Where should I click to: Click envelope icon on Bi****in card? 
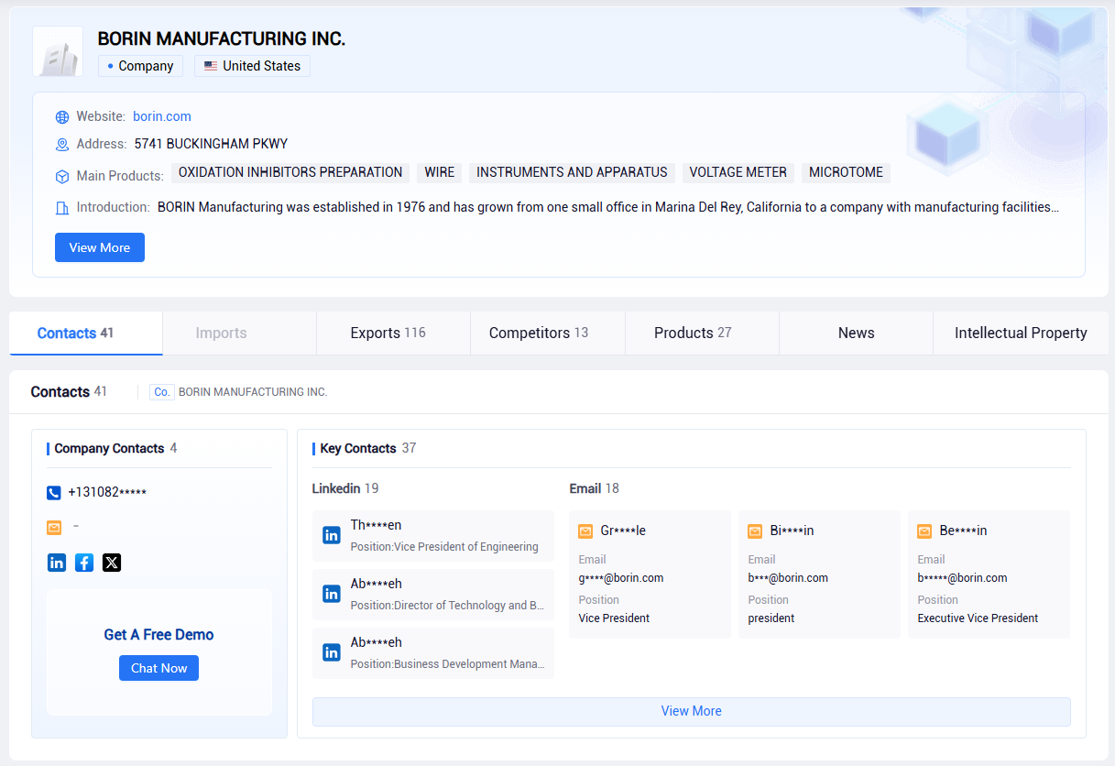click(755, 531)
